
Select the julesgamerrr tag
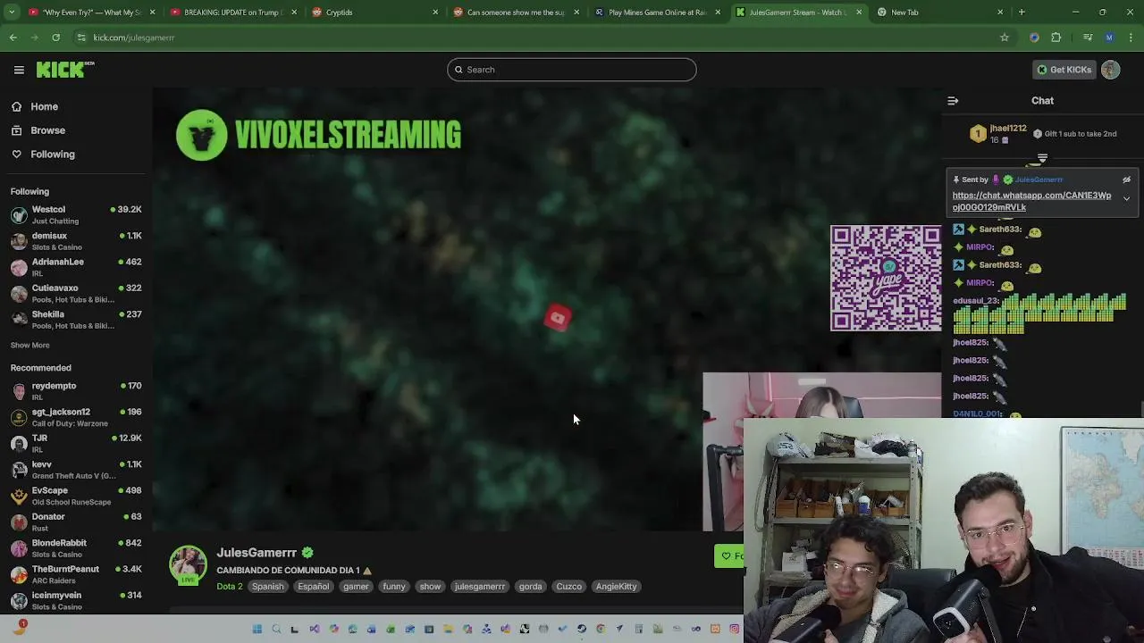(x=480, y=587)
